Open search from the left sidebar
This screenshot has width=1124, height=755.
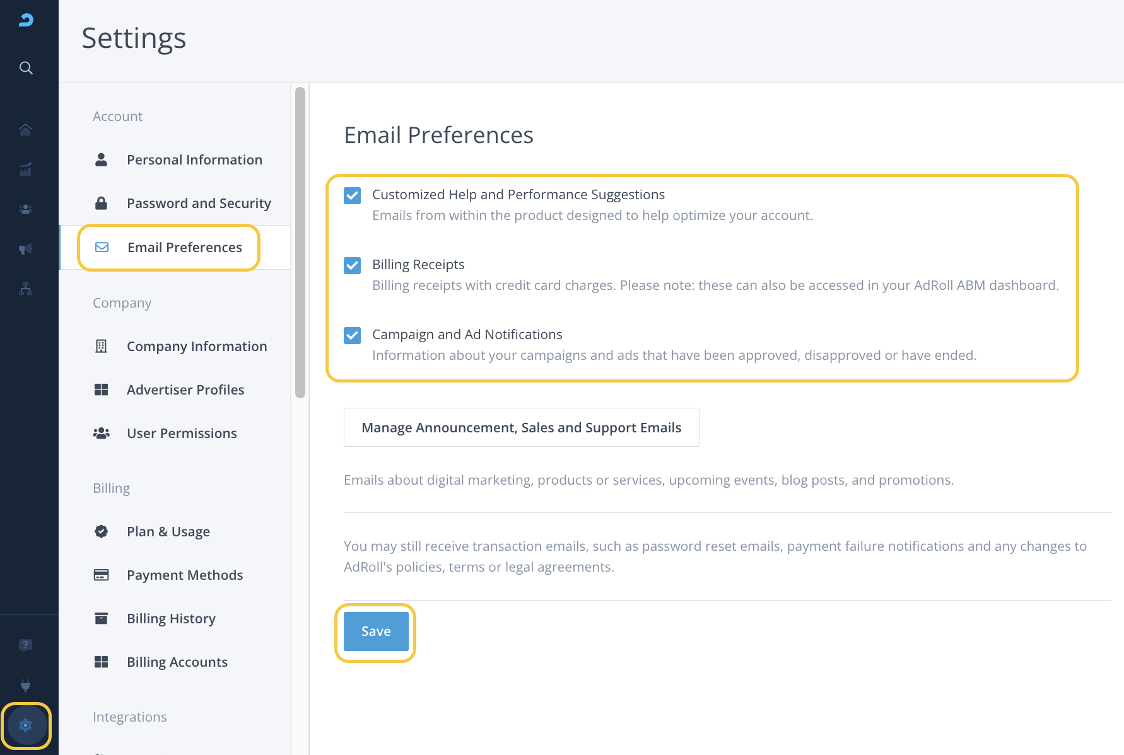click(x=26, y=67)
